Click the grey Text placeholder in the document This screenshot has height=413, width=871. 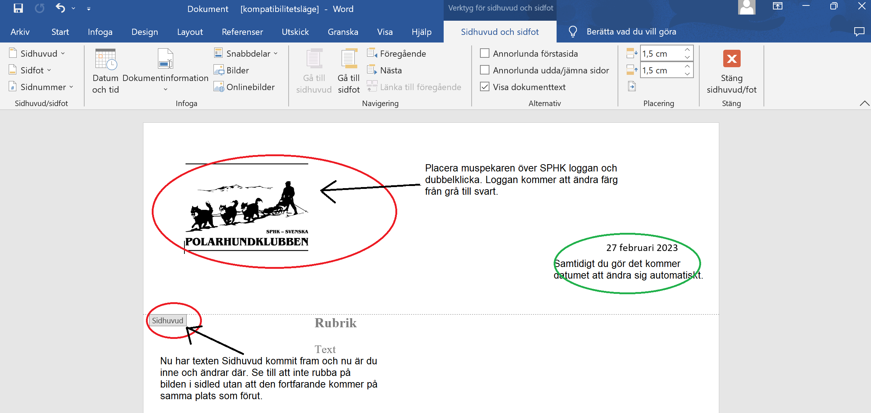pos(325,349)
